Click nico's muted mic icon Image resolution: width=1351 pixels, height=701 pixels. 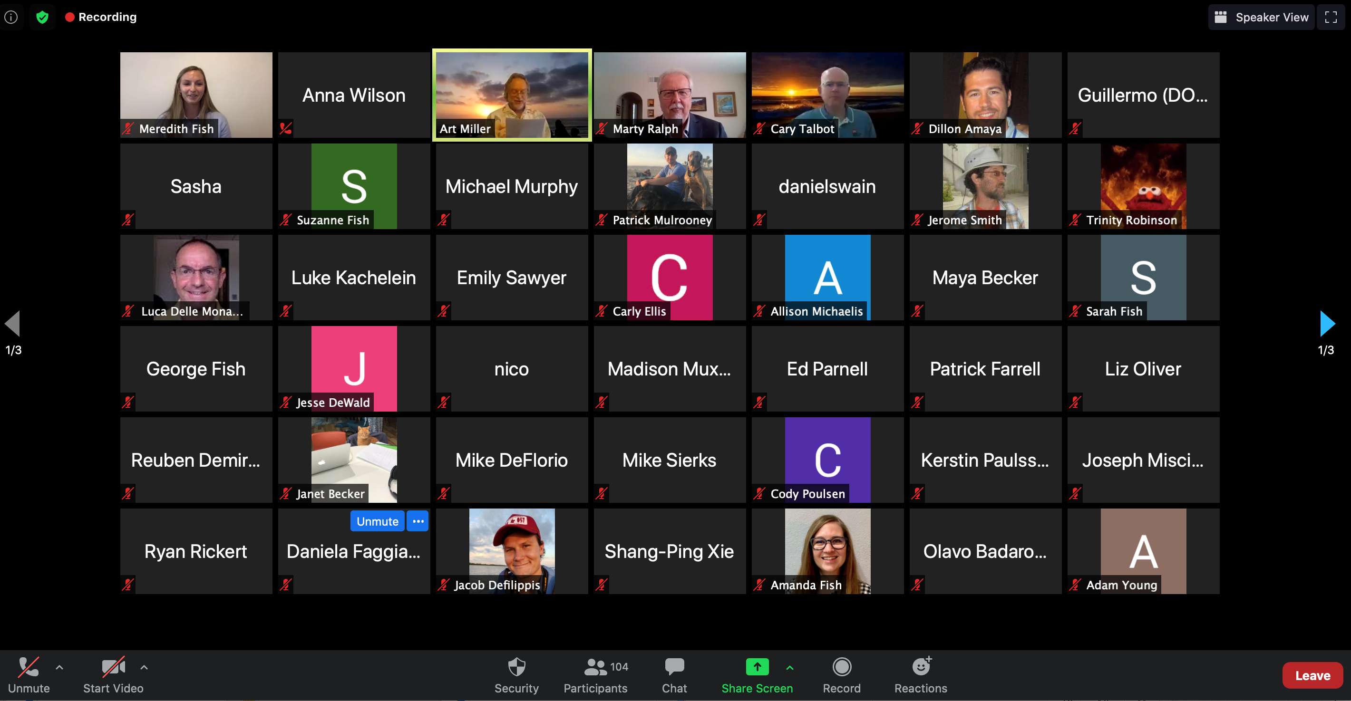[444, 402]
